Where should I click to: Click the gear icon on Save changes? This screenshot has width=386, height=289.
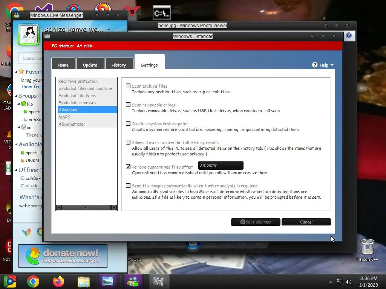(242, 222)
